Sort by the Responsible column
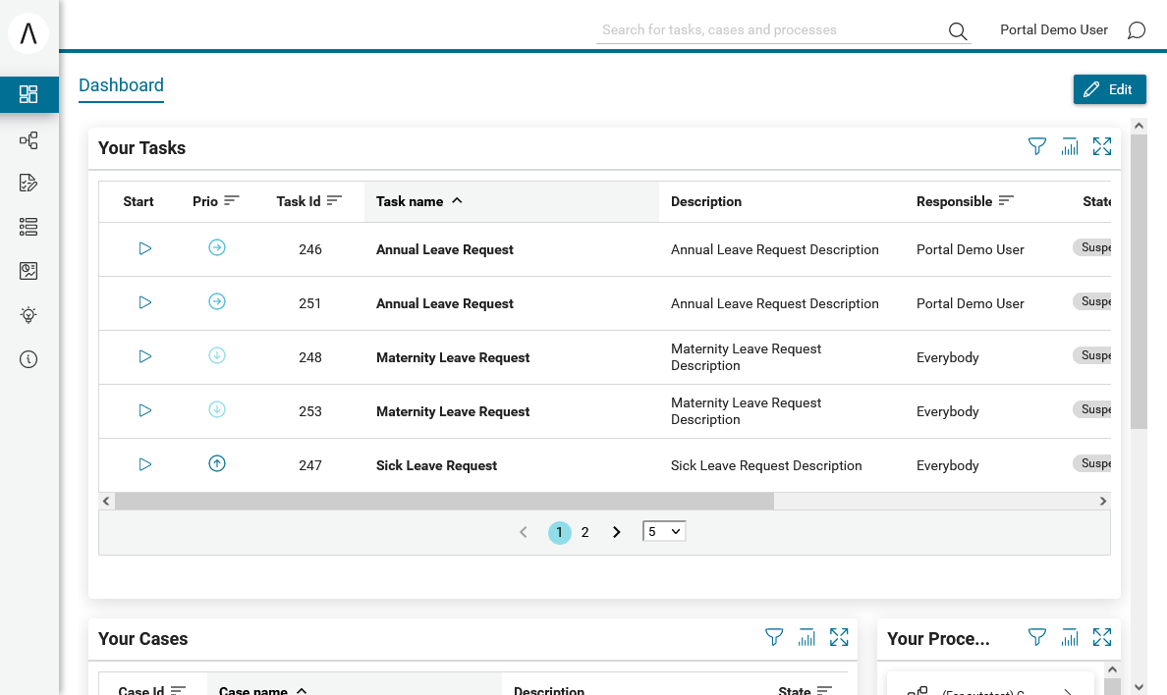 coord(965,201)
